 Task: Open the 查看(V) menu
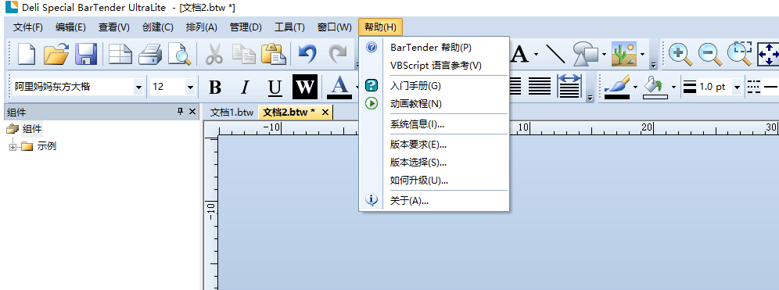click(113, 27)
